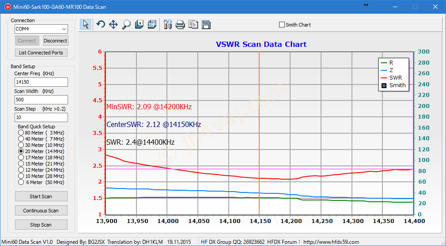Print the chart via printer icon
Image resolution: width=446 pixels, height=246 pixels.
(x=180, y=24)
